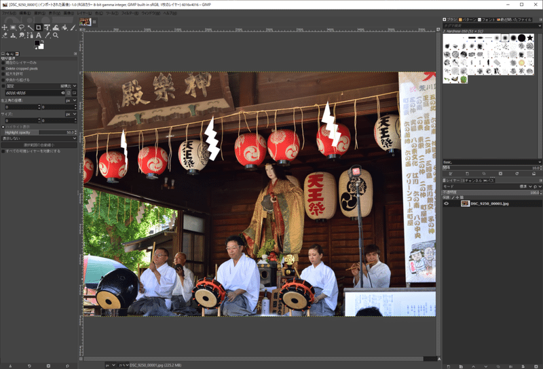The height and width of the screenshot is (369, 543).
Task: Set crop orientation to portrait
Action: point(69,93)
